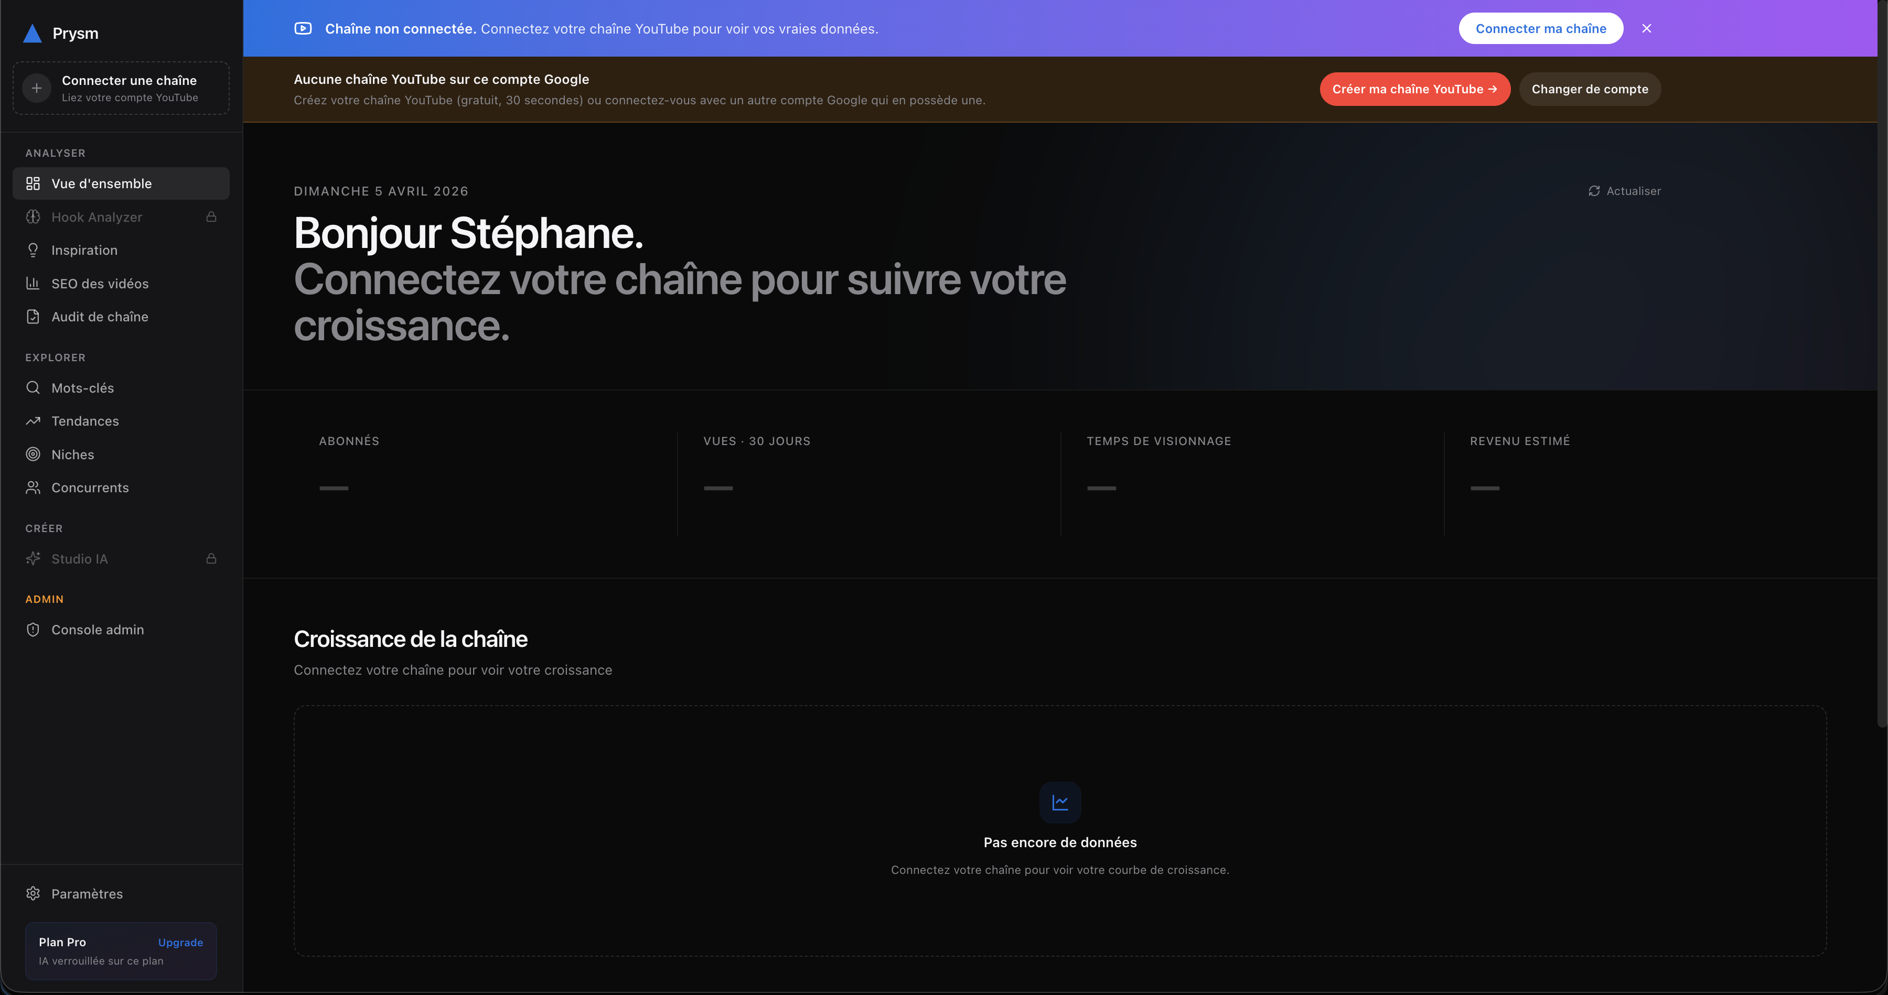Dismiss the unconnected channel banner
Screen dimensions: 1888x995
tap(1646, 29)
